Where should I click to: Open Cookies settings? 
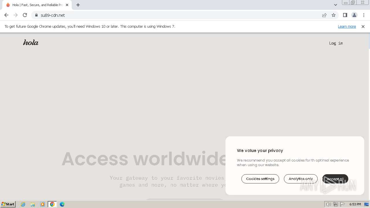pos(260,179)
